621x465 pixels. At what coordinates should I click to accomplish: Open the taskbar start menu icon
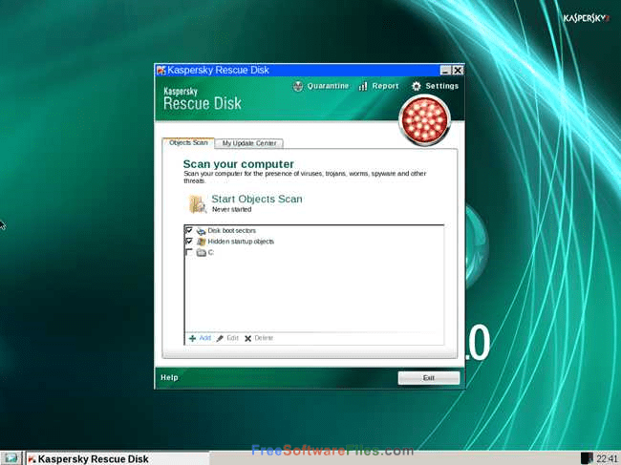pyautogui.click(x=11, y=458)
